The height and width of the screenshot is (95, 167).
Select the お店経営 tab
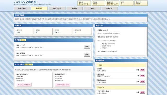[x=39, y=8]
